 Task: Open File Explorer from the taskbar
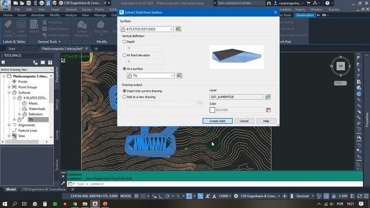(x=85, y=204)
